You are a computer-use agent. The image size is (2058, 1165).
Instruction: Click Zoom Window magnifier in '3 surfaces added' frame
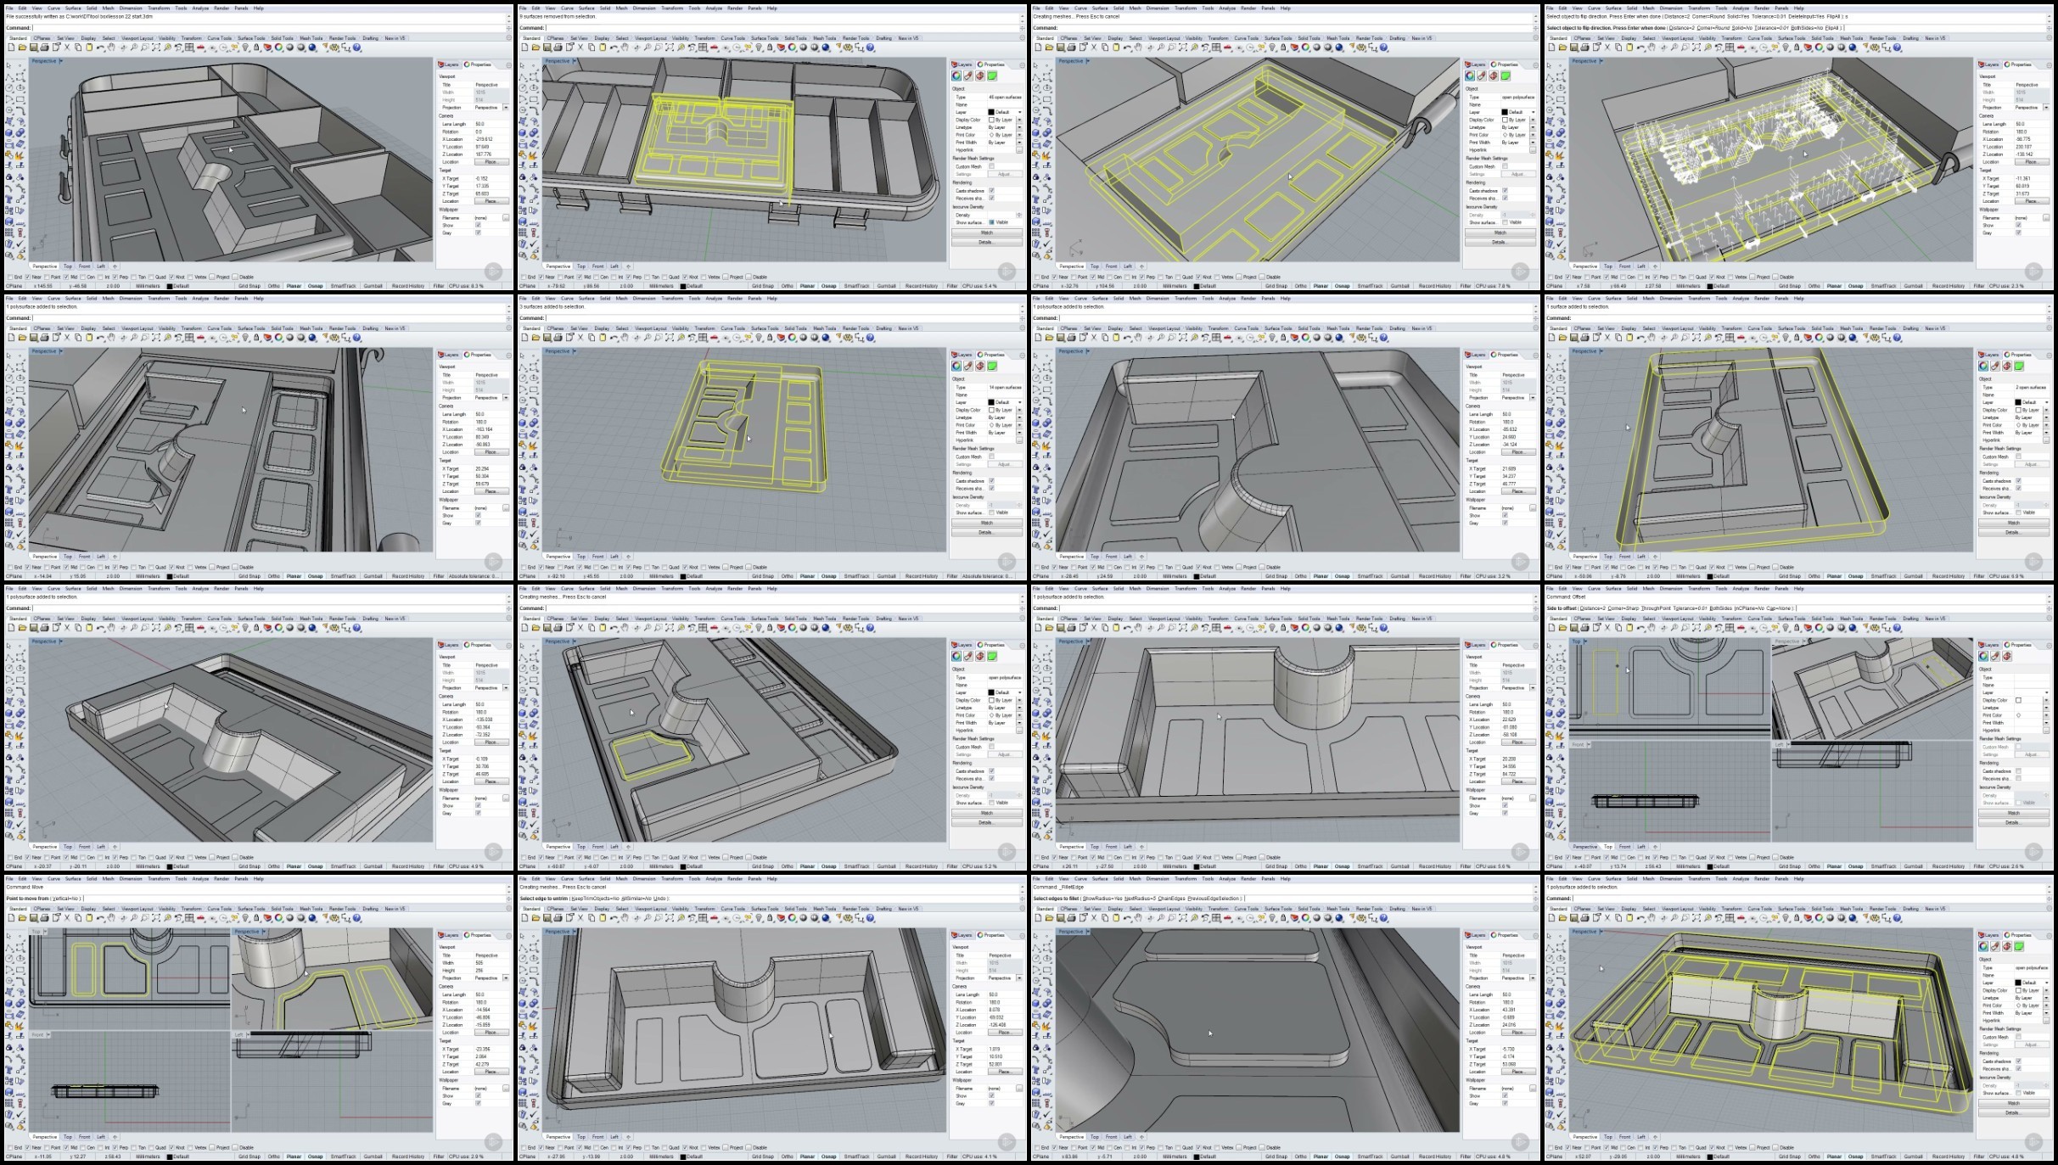point(658,338)
